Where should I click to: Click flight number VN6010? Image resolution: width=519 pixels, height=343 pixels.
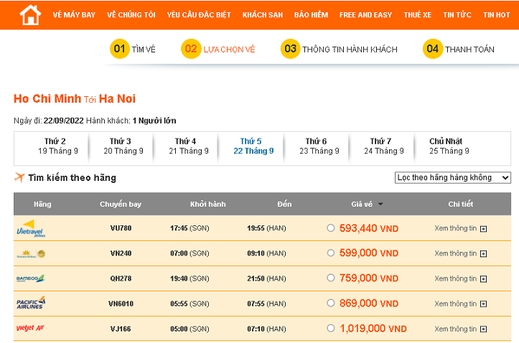(121, 304)
